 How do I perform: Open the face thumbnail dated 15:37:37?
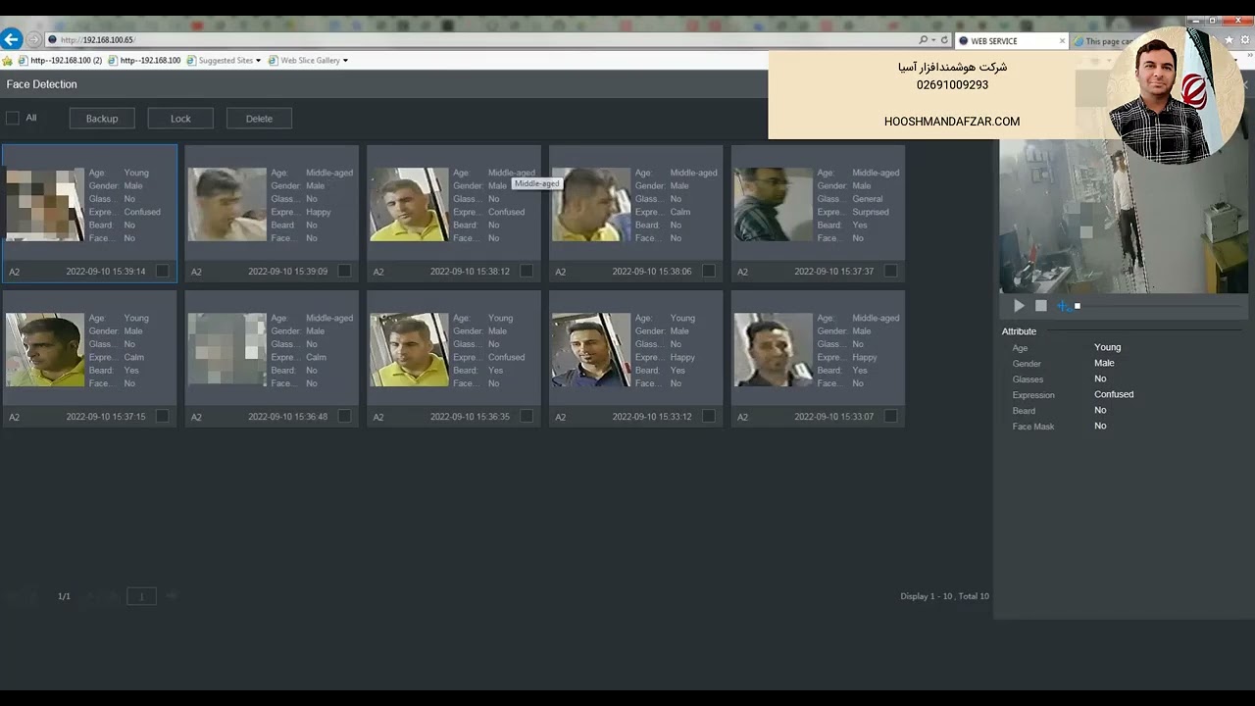pos(773,204)
